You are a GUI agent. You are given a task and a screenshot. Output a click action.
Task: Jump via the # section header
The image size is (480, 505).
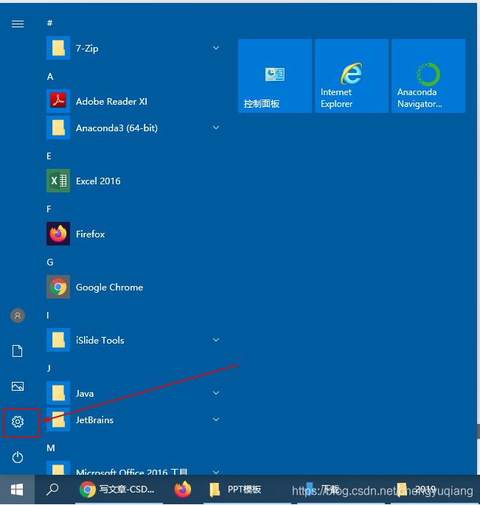[x=49, y=23]
